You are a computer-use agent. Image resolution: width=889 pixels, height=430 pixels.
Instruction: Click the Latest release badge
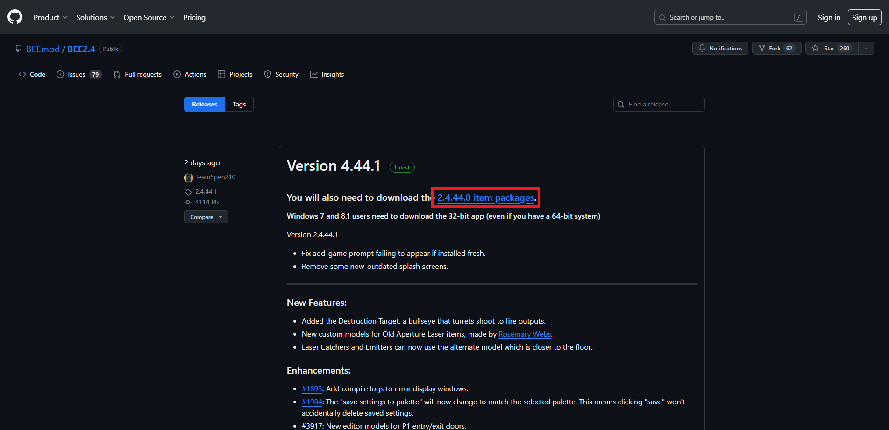(402, 167)
